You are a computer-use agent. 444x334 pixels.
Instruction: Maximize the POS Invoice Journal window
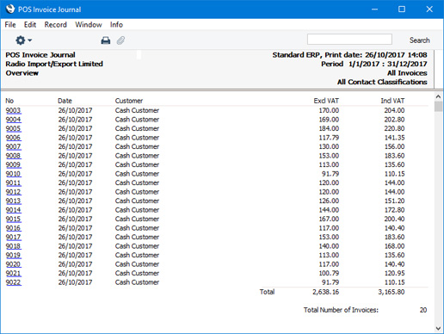[402, 9]
